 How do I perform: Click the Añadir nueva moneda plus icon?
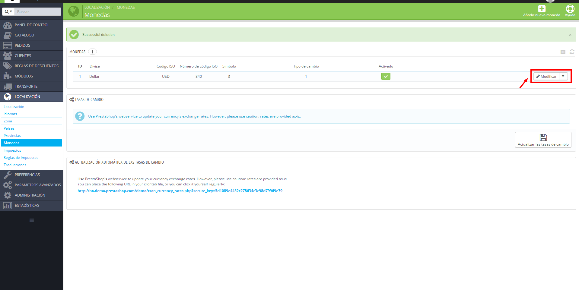542,8
